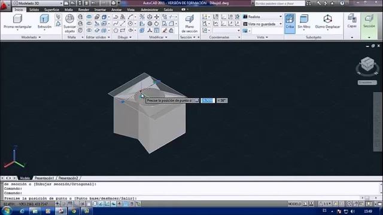This screenshot has height=215, width=383.
Task: Toggle Polar tracking in status bar
Action: [83, 204]
